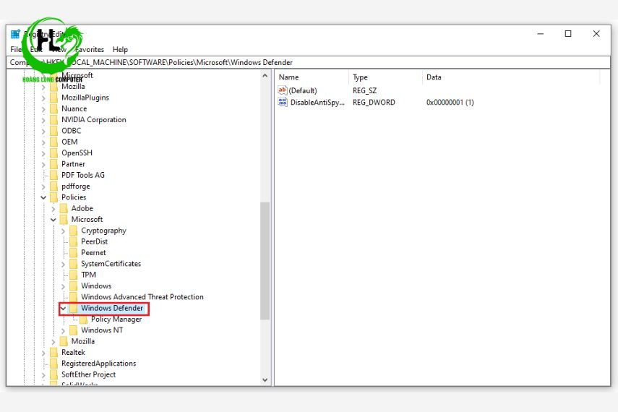Select the Partner key label

coord(73,164)
